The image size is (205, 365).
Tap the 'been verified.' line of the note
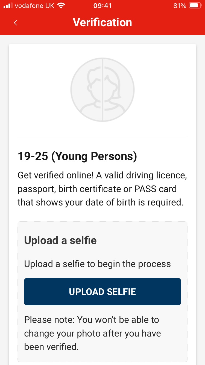click(51, 347)
